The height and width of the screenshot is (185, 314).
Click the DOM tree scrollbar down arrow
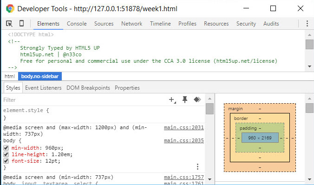pos(310,66)
